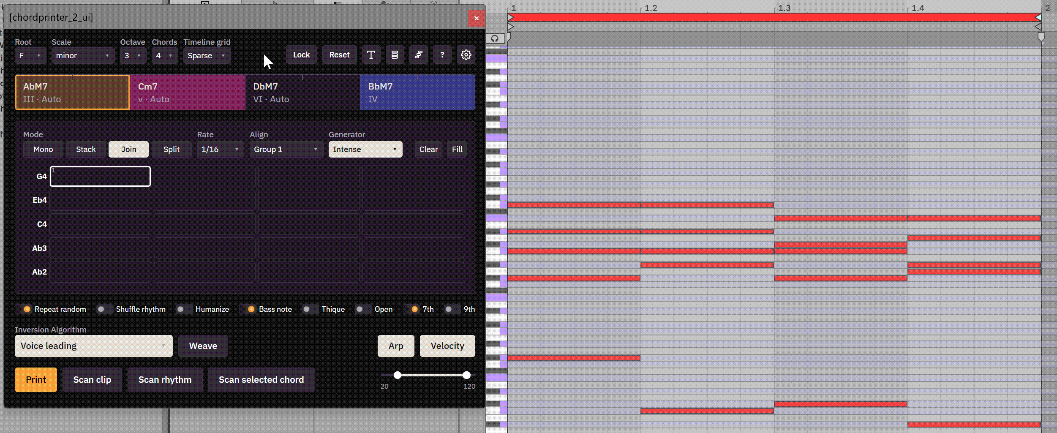Click the Lock button
The width and height of the screenshot is (1057, 433).
[301, 55]
